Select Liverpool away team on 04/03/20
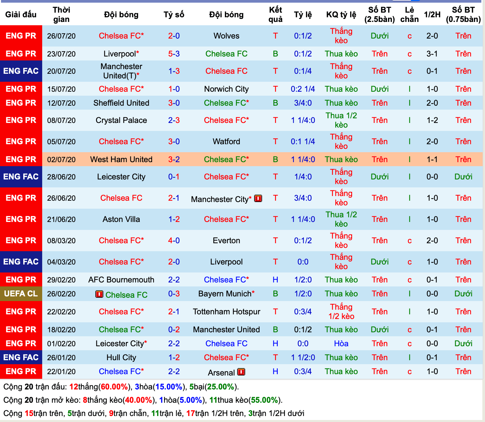The image size is (485, 422). pyautogui.click(x=226, y=262)
